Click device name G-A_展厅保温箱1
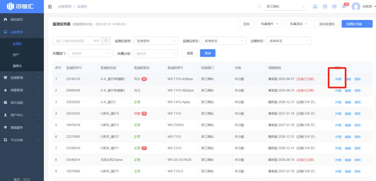Viewport: 376px width, 181px height. click(x=113, y=79)
